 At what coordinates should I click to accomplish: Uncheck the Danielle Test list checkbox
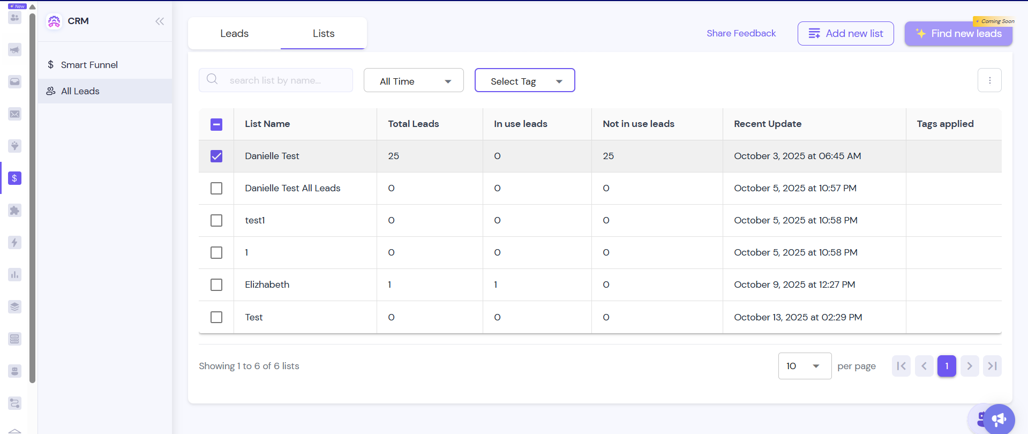click(x=216, y=156)
